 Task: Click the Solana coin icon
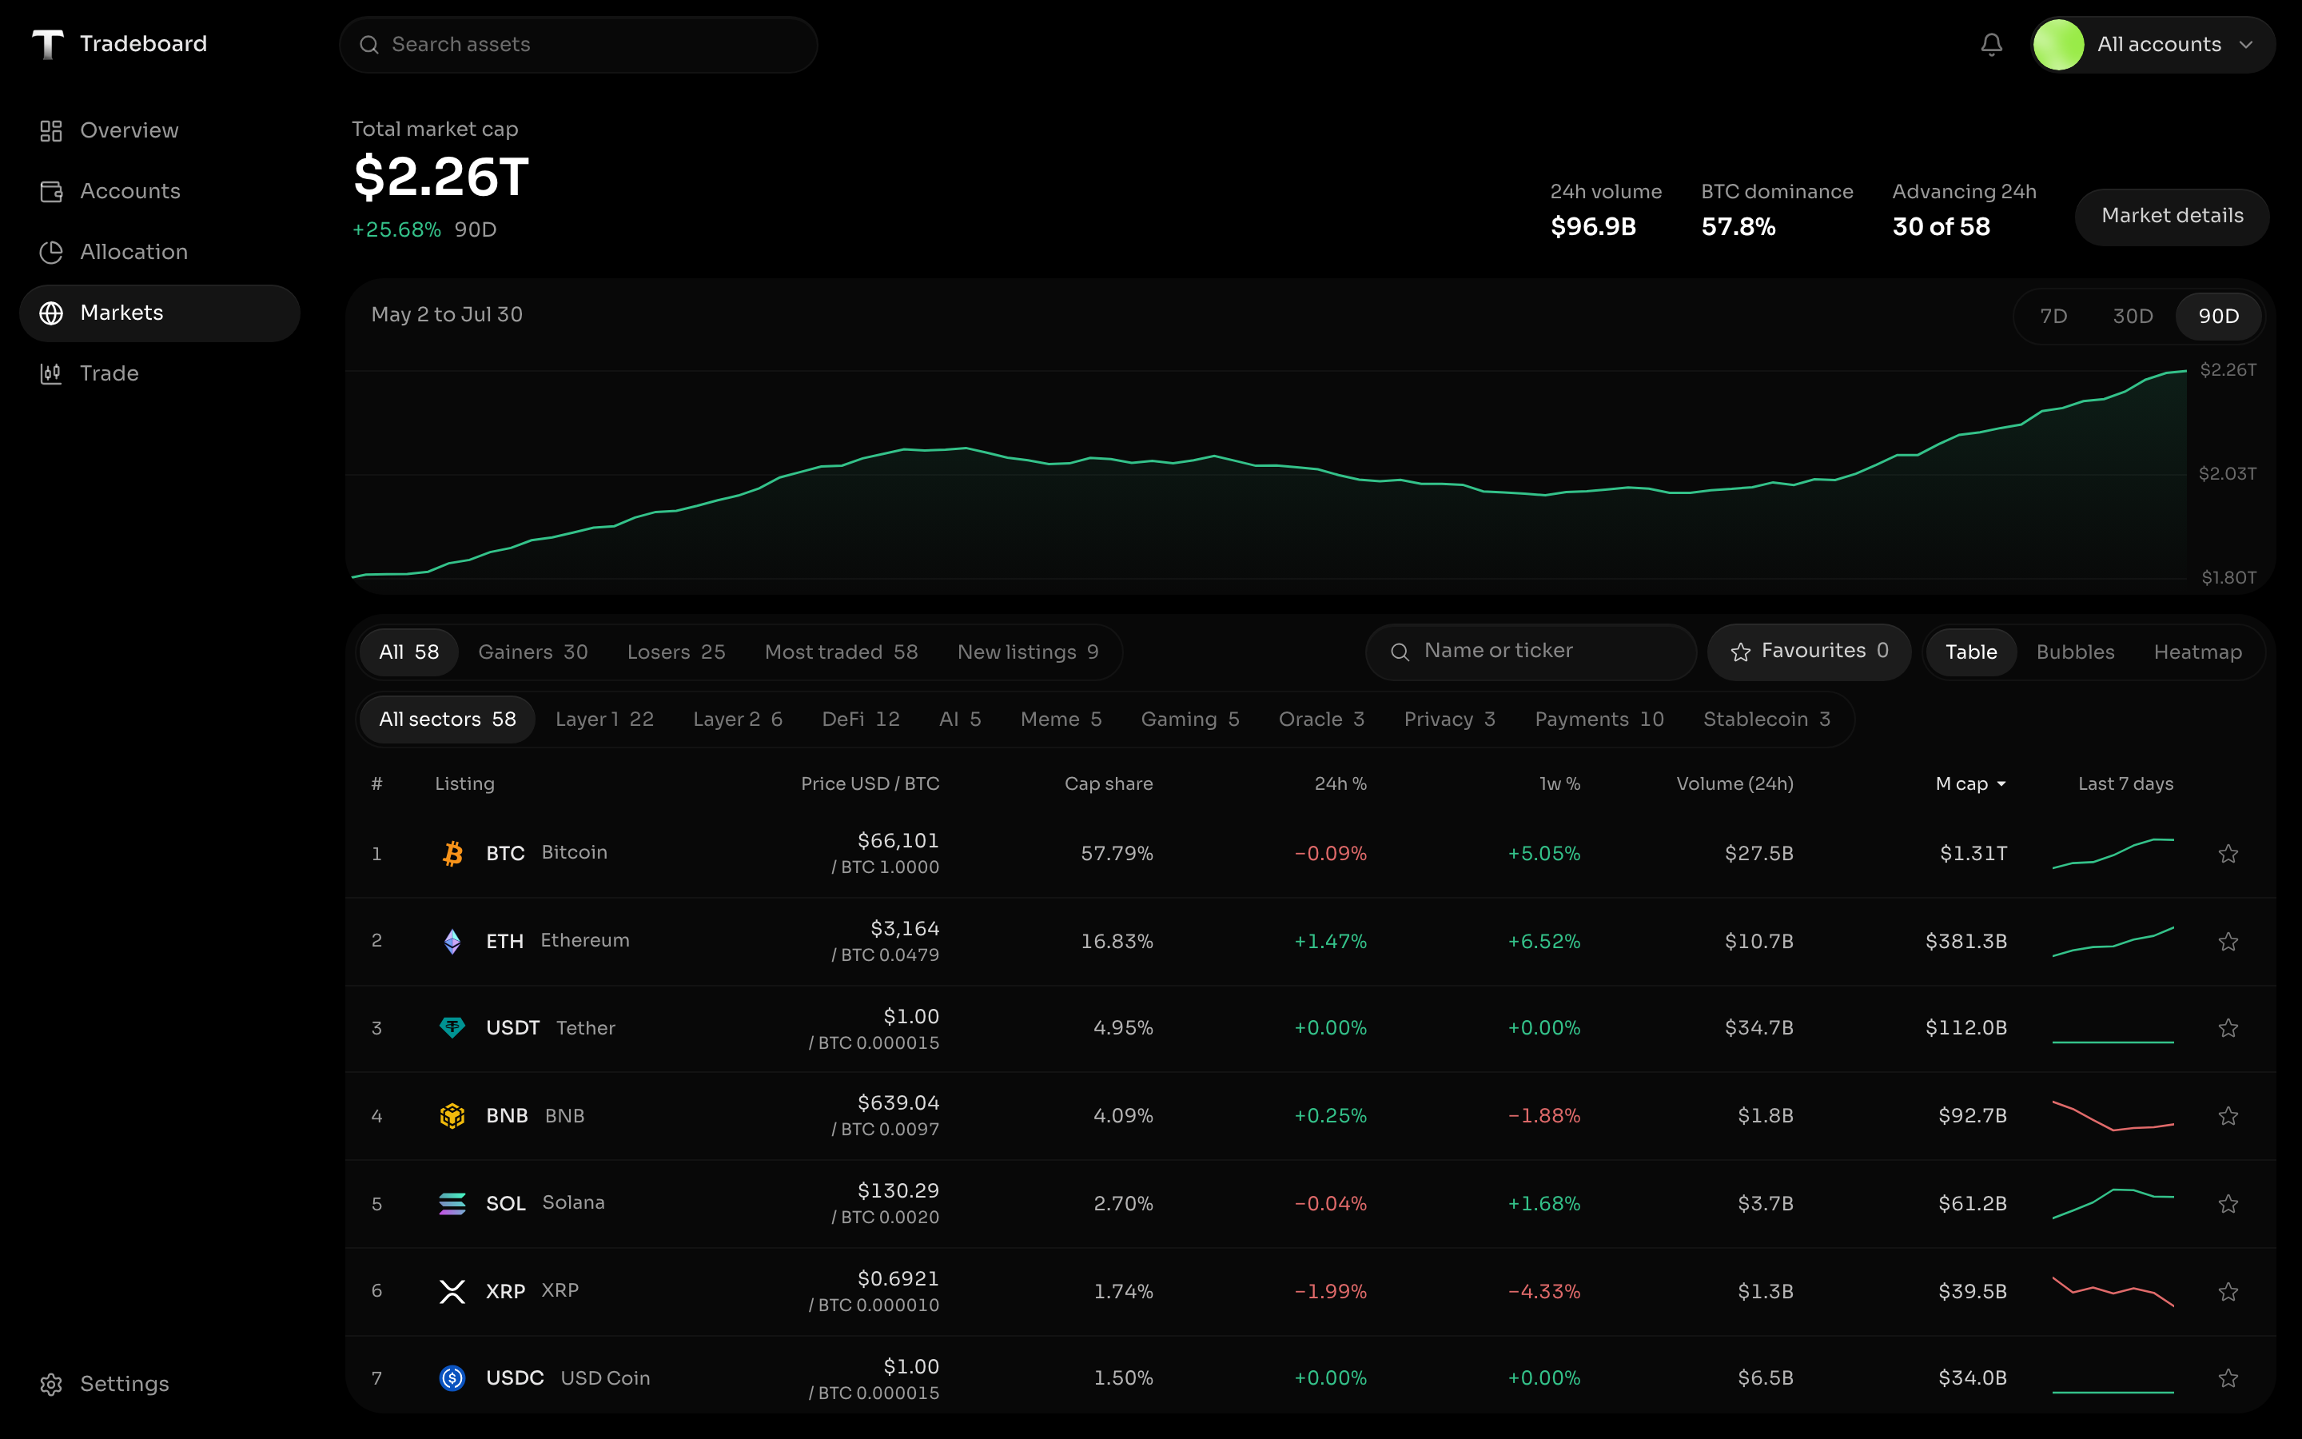pos(452,1203)
